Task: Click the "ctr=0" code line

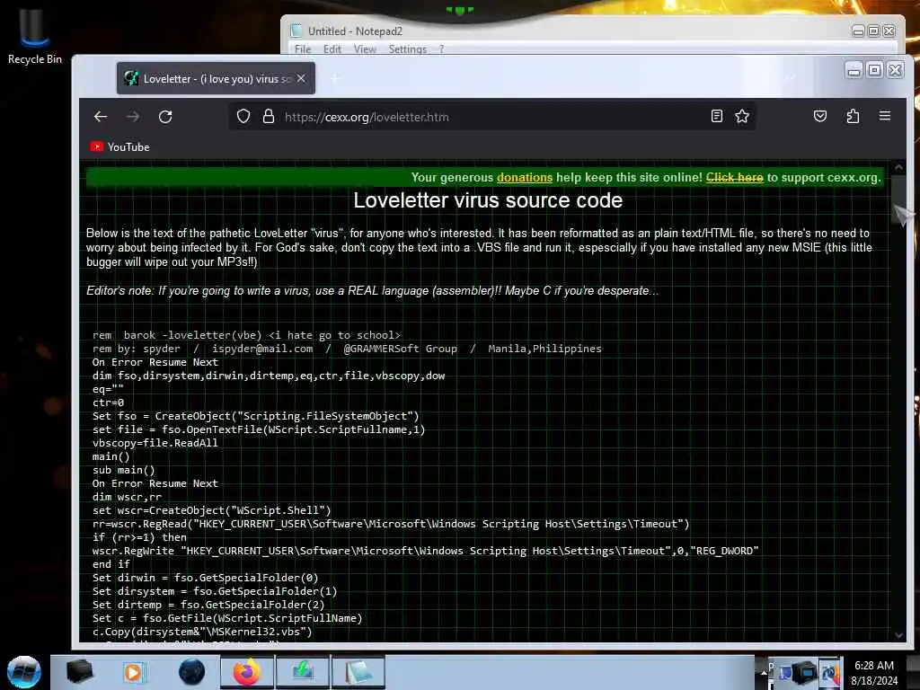Action: point(108,402)
